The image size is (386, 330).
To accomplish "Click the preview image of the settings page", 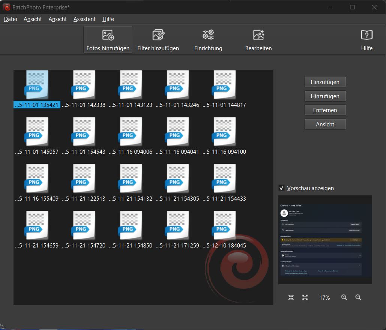I will point(325,240).
